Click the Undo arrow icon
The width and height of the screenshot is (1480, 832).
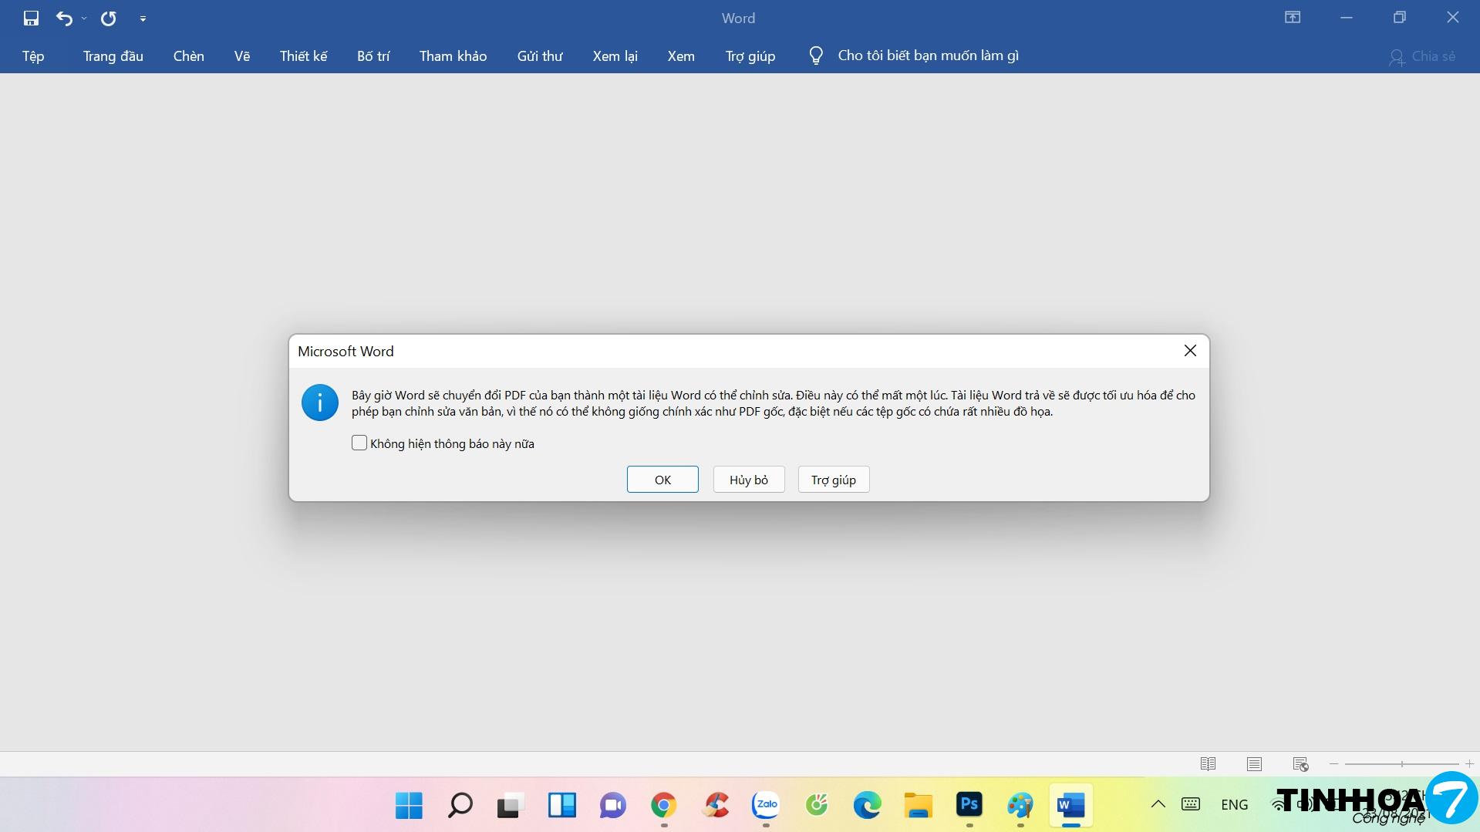pos(65,19)
